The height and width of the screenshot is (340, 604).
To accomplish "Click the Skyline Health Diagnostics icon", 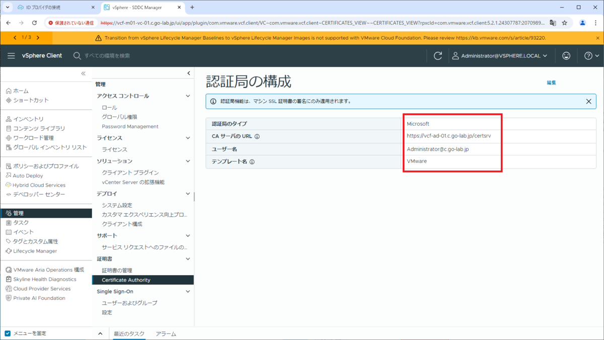I will [x=9, y=279].
